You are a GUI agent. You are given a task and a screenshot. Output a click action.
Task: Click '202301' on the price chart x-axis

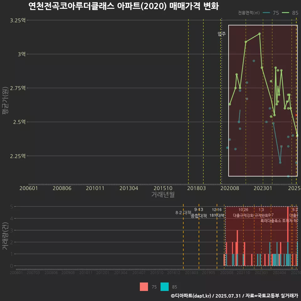263,188
